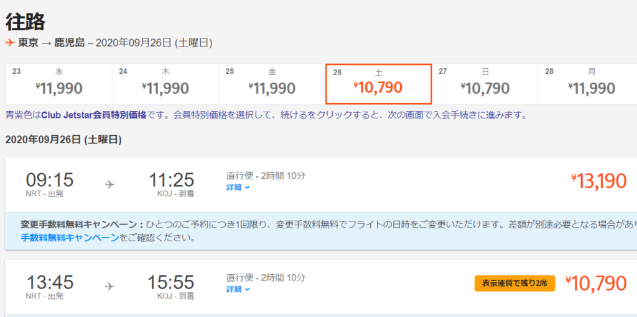This screenshot has width=637, height=317.
Task: Click the 09:15 NRT departure time
Action: pyautogui.click(x=50, y=181)
